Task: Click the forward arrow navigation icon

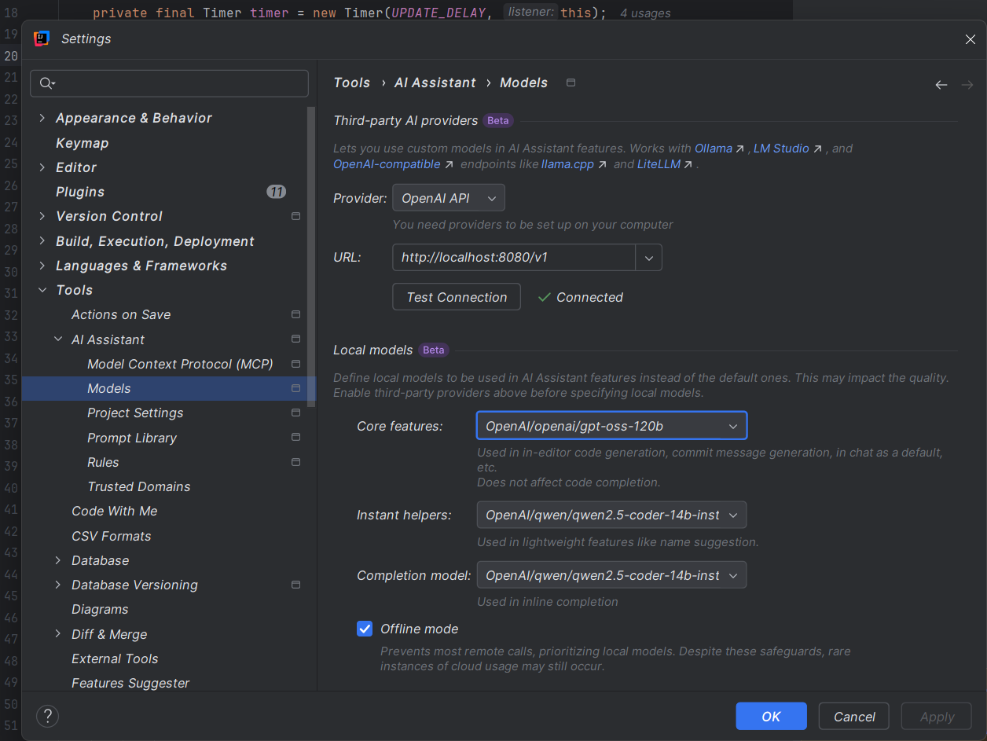Action: (967, 85)
